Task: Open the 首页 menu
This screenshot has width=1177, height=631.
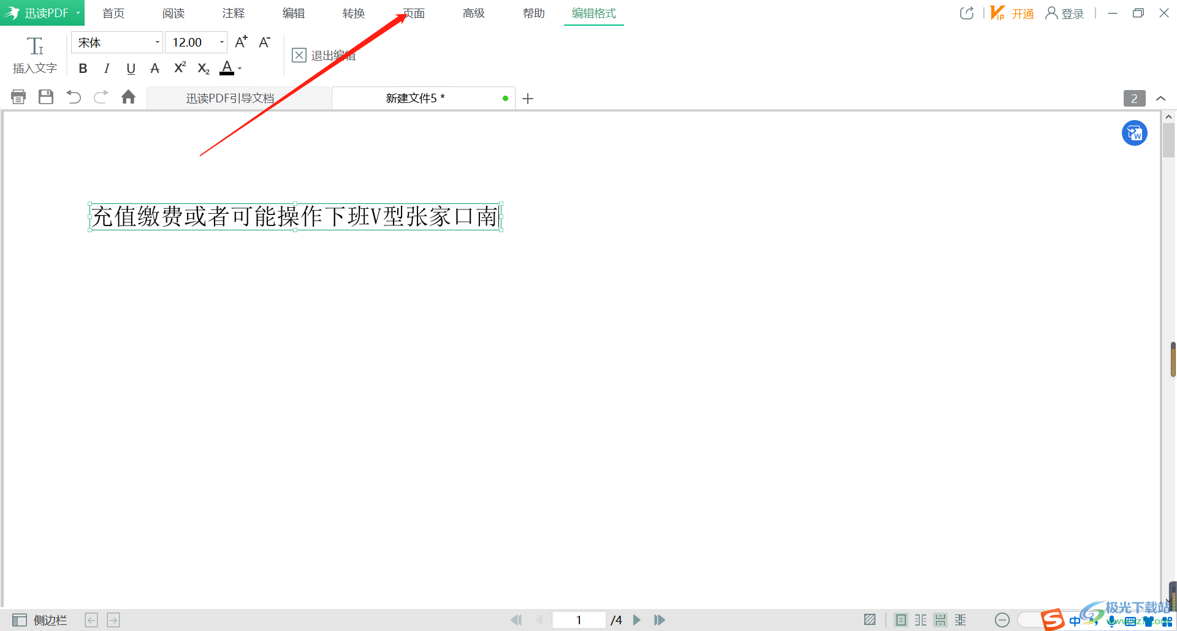Action: click(113, 13)
